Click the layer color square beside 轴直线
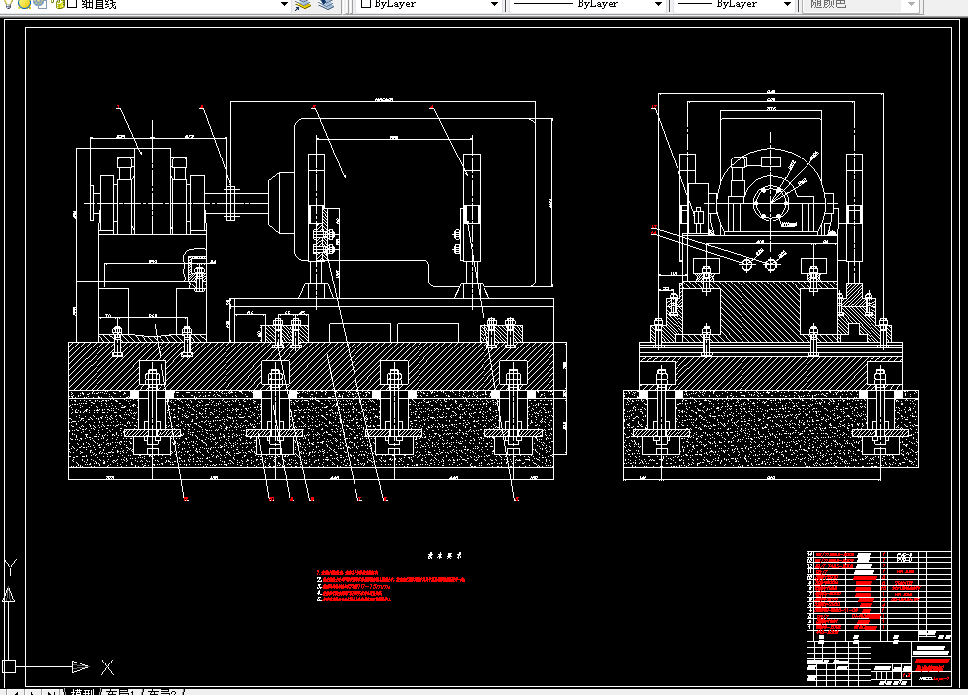 [x=72, y=4]
